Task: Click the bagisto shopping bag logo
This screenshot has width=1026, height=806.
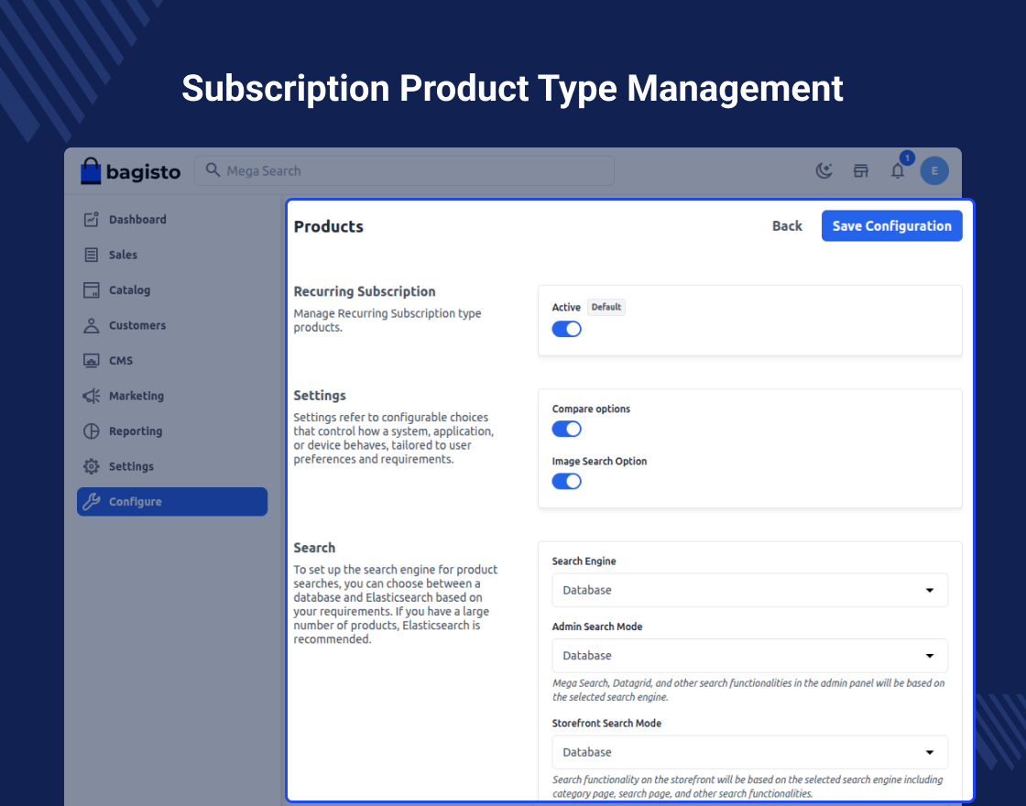Action: (90, 171)
